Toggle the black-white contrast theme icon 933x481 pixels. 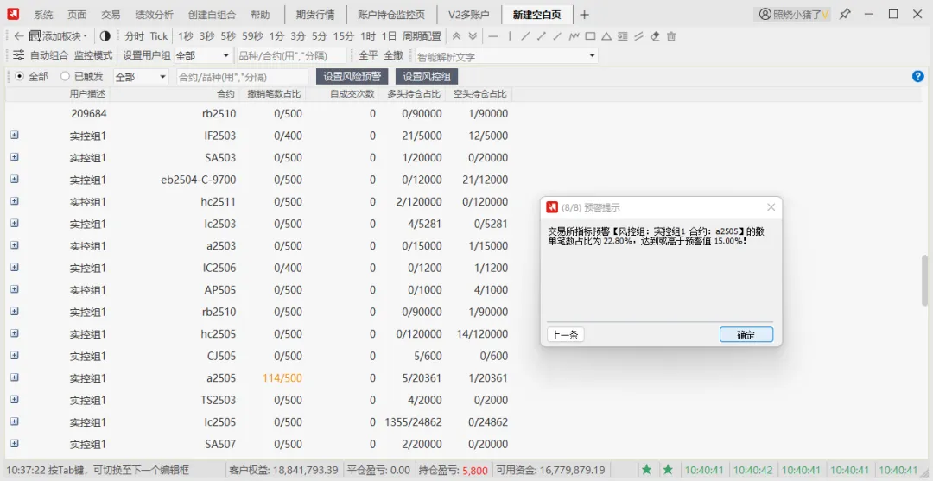click(105, 36)
